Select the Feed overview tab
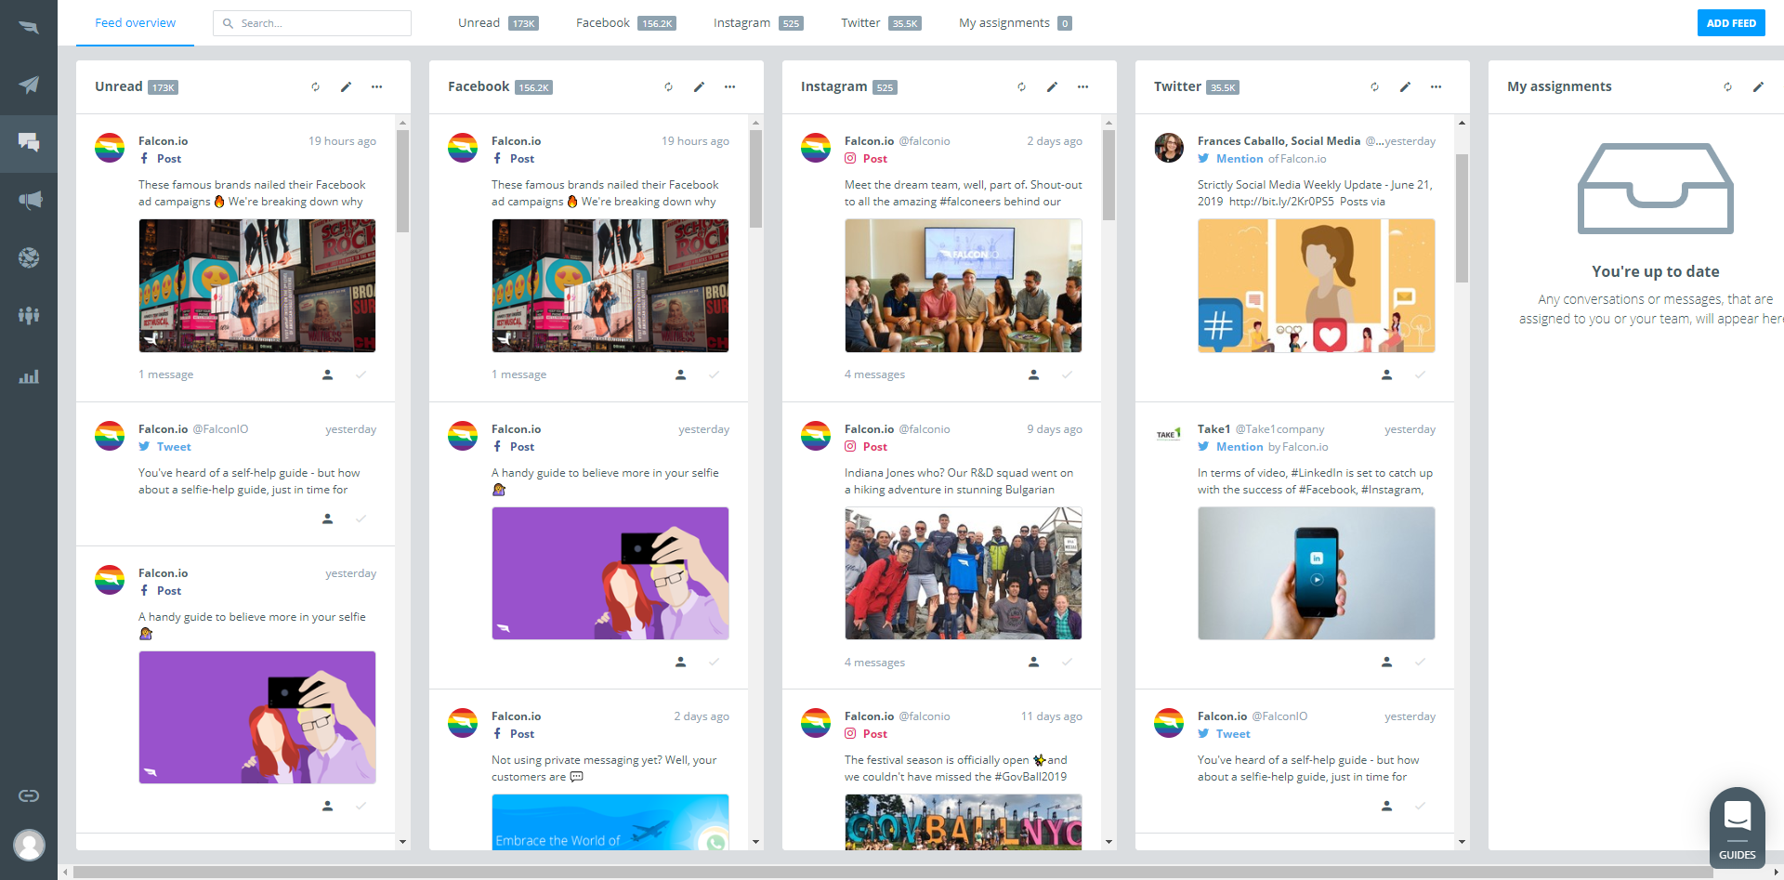Screen dimensions: 1784x880 136,23
